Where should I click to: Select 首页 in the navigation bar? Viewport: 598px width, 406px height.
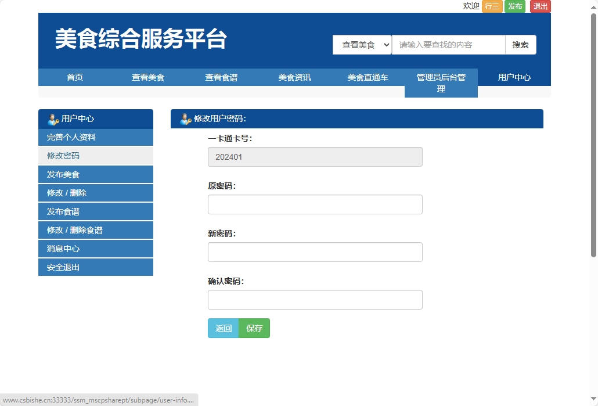tap(75, 77)
